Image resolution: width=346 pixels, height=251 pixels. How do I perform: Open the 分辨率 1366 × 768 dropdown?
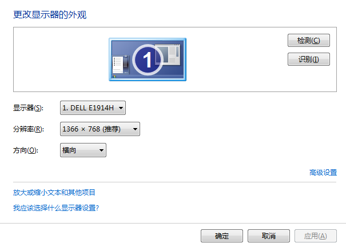(x=100, y=129)
